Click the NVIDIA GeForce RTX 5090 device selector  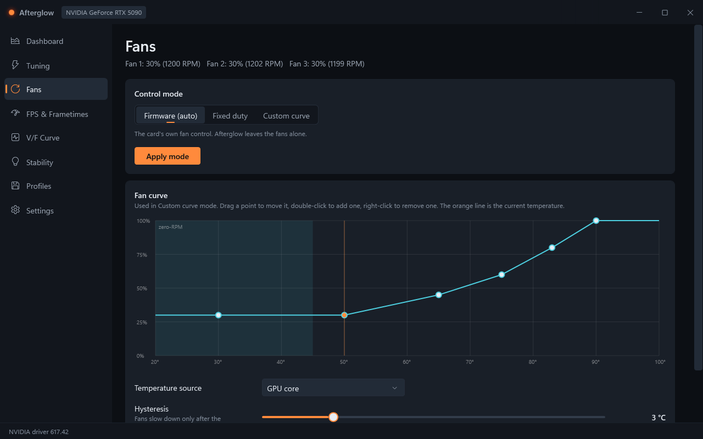coord(104,13)
